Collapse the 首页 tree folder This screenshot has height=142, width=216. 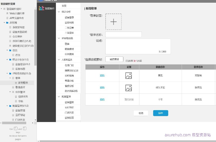(7, 50)
